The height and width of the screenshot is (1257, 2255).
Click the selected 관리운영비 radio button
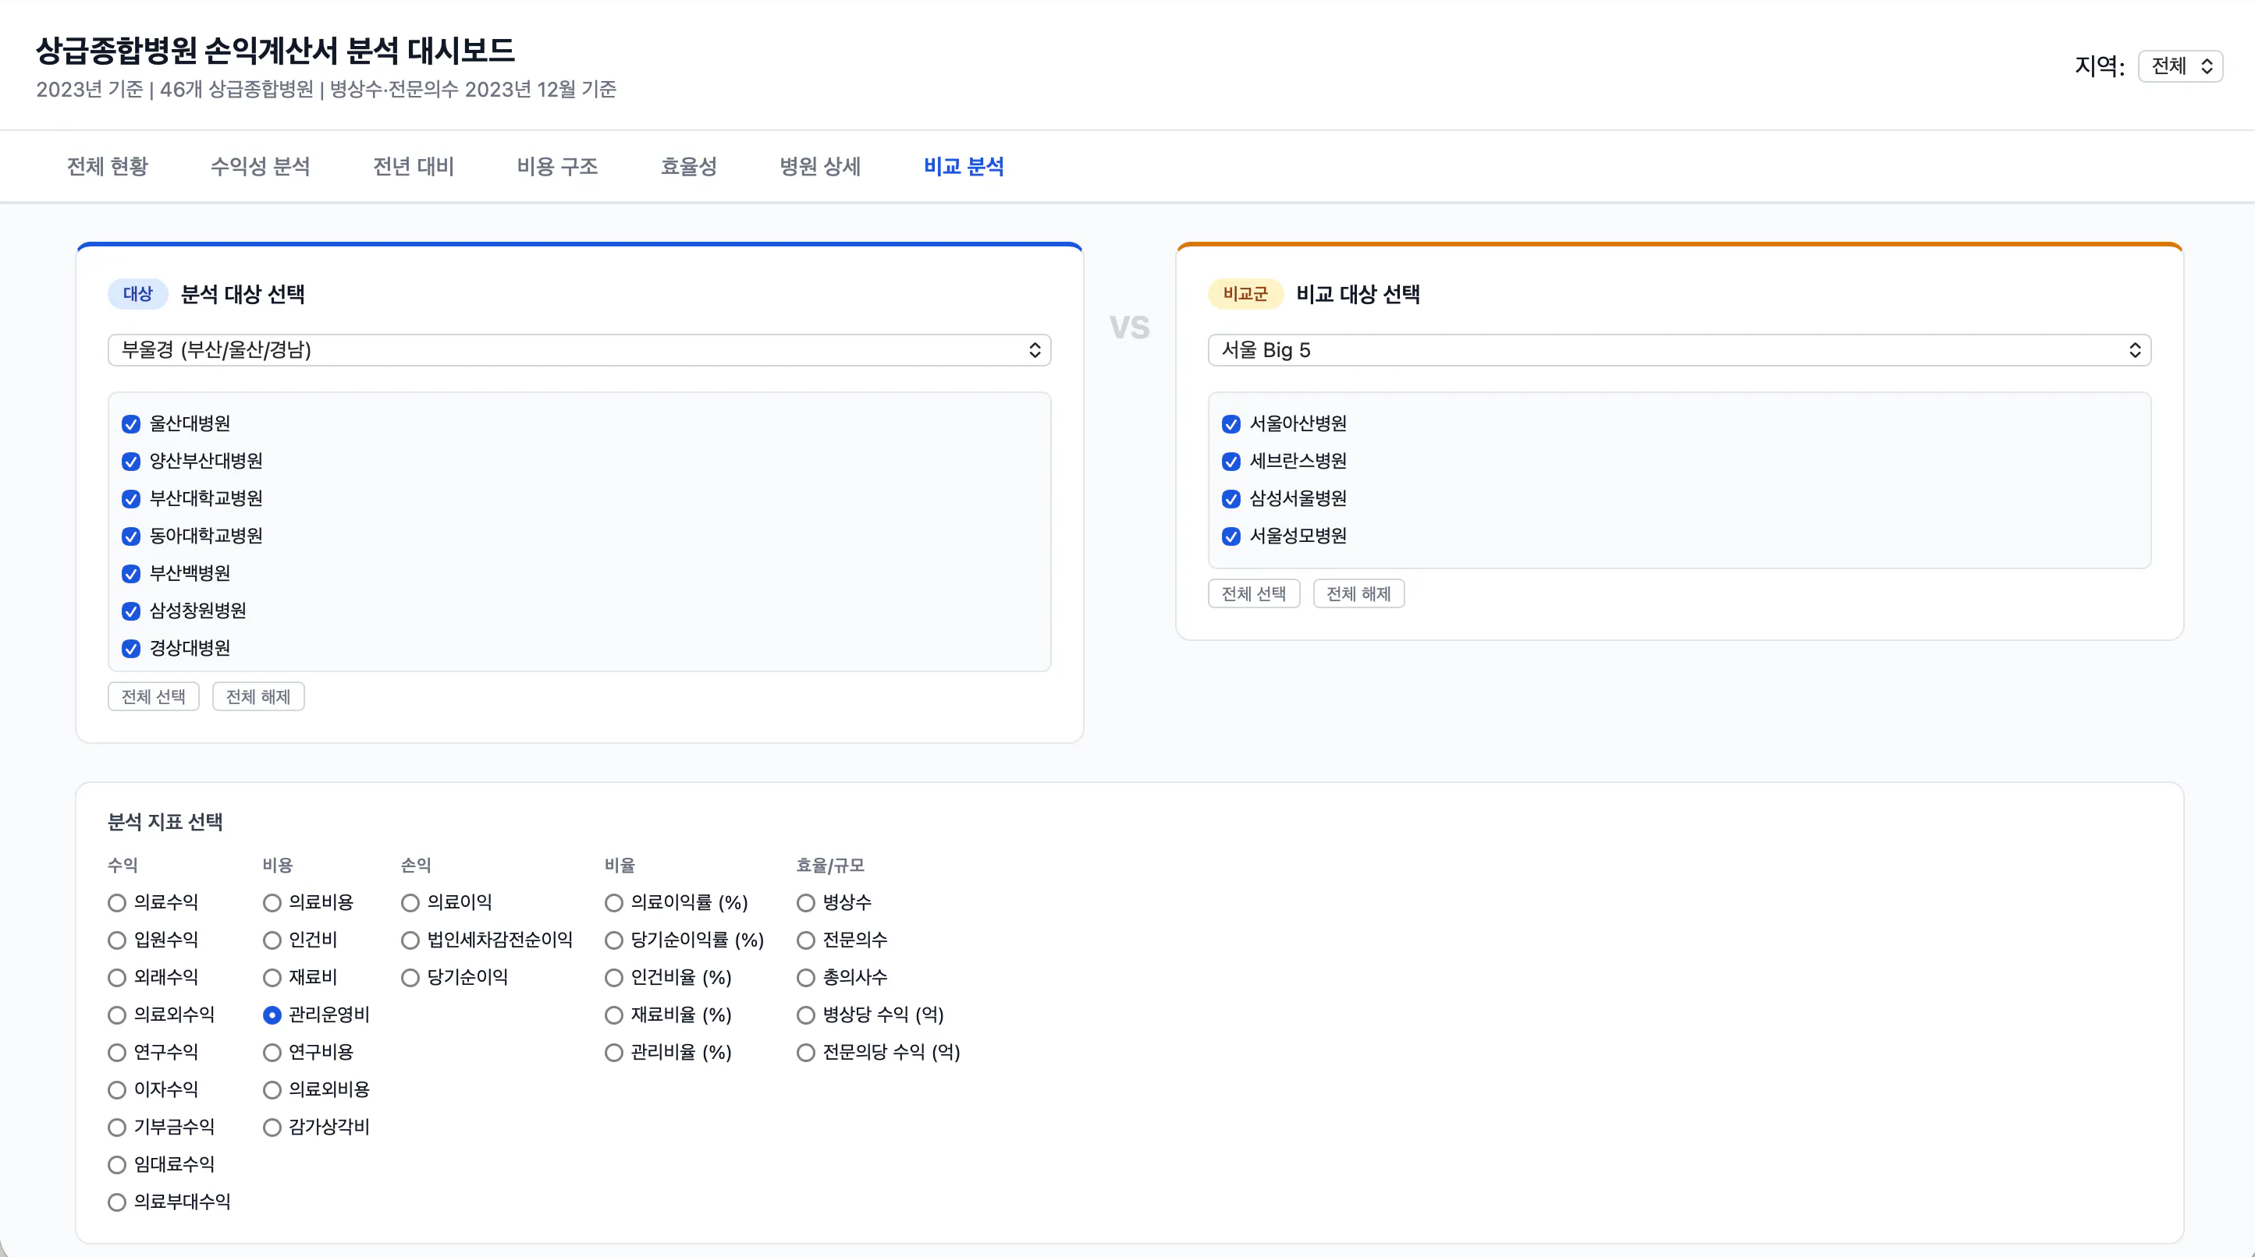[x=272, y=1015]
